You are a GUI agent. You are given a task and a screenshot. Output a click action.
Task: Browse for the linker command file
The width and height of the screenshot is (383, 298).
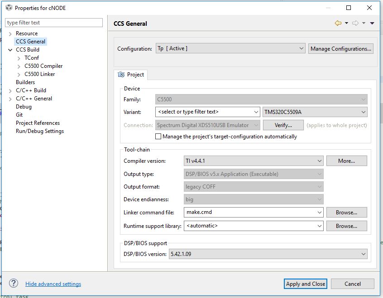(x=346, y=212)
